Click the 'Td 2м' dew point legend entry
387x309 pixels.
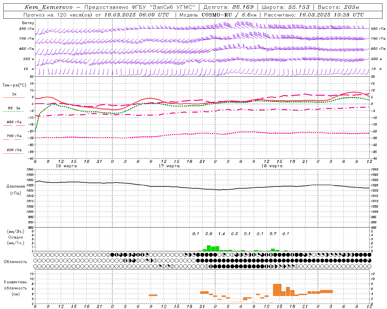click(x=14, y=108)
